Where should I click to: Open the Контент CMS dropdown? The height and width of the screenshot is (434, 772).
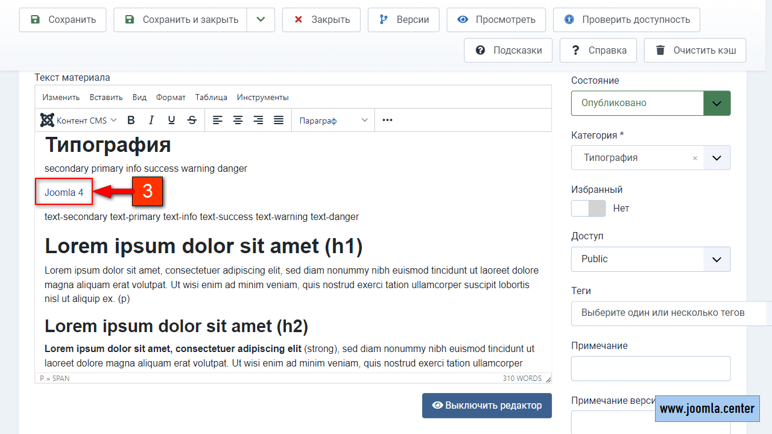[x=78, y=121]
